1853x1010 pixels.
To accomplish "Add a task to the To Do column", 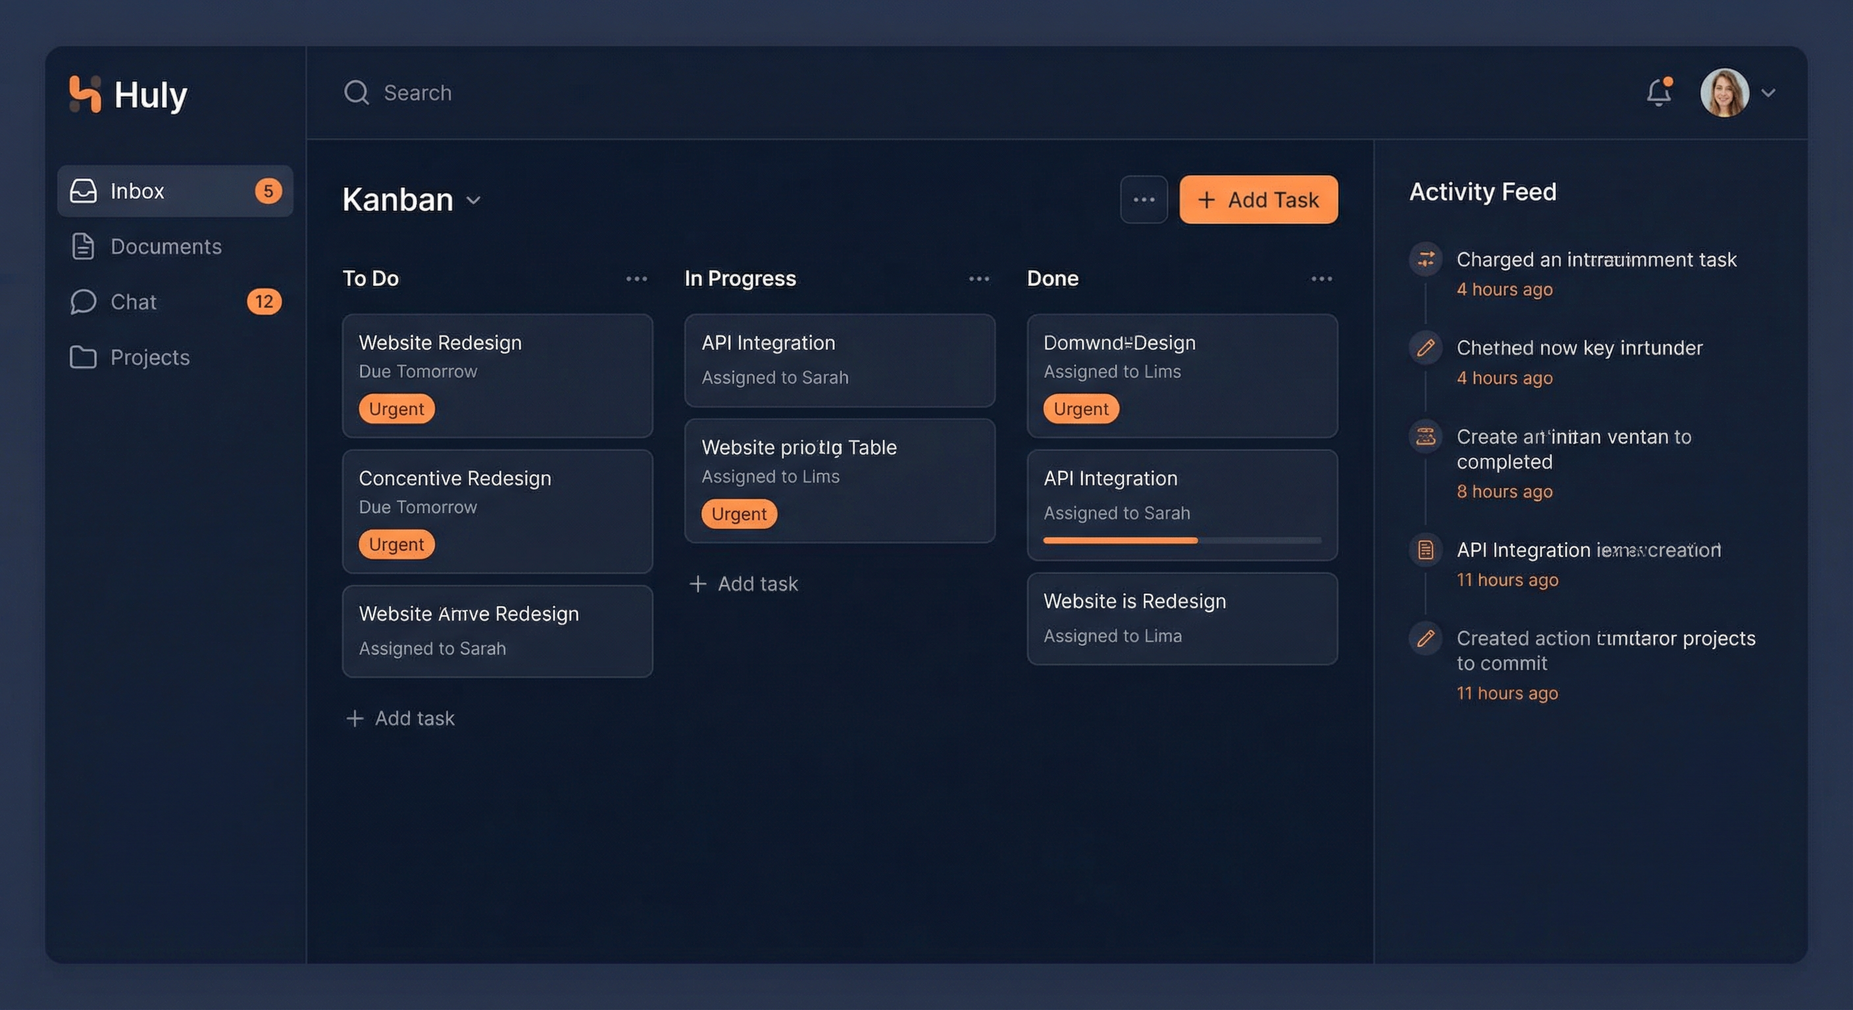I will tap(401, 718).
